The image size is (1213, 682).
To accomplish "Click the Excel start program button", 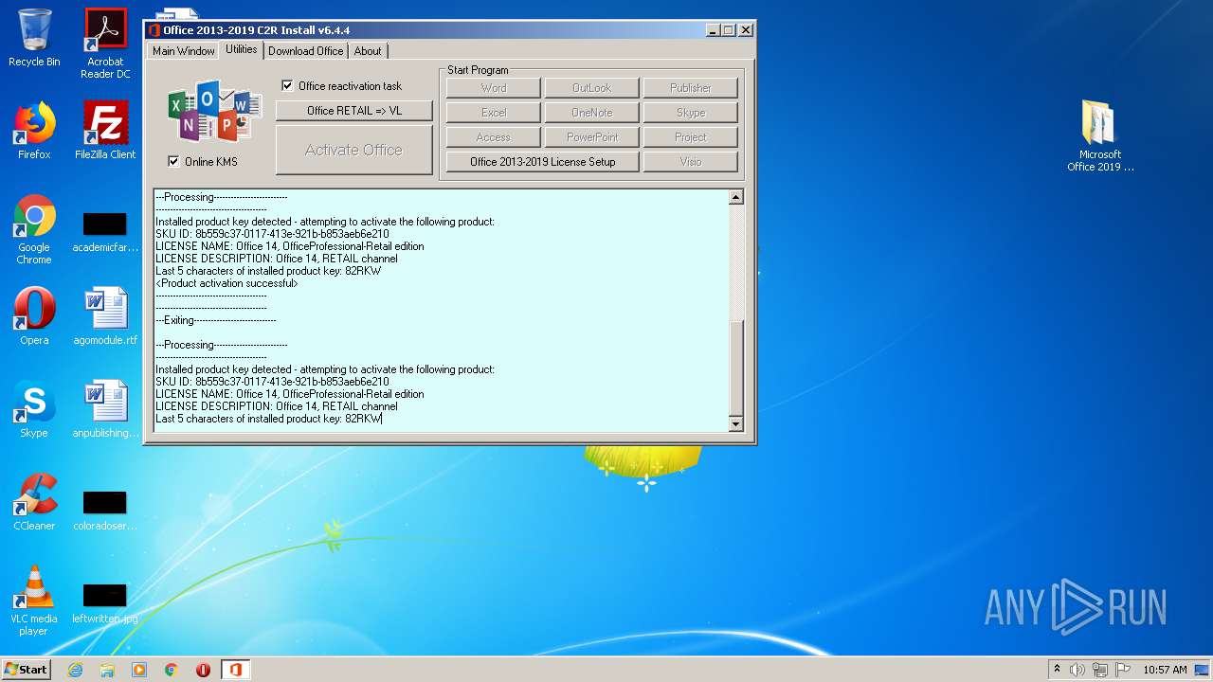I will click(x=494, y=113).
